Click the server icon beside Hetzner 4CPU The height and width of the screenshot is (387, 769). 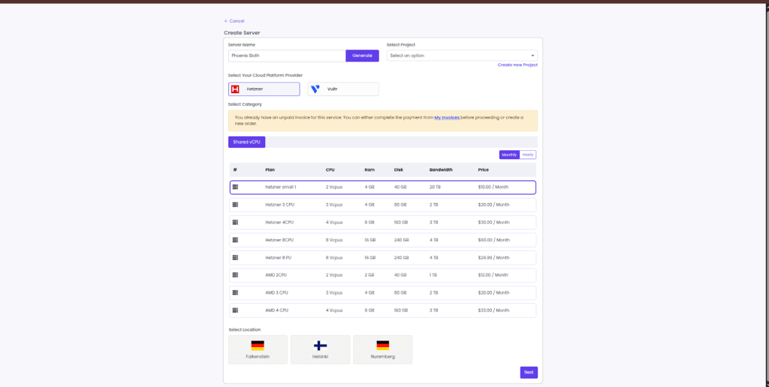click(x=235, y=222)
